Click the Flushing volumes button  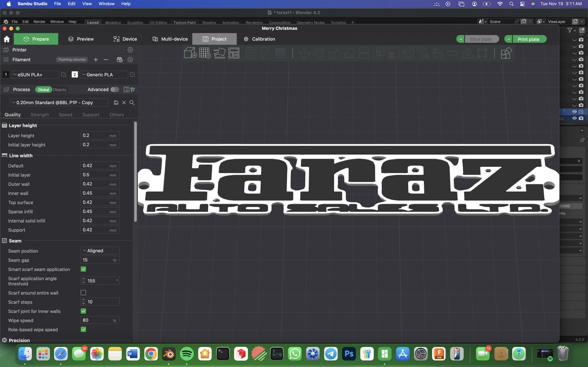72,60
